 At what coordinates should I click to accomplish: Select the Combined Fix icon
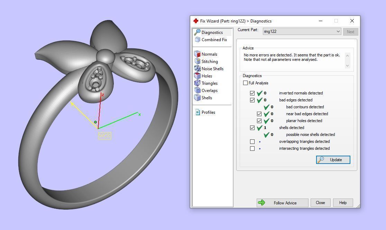pyautogui.click(x=197, y=40)
